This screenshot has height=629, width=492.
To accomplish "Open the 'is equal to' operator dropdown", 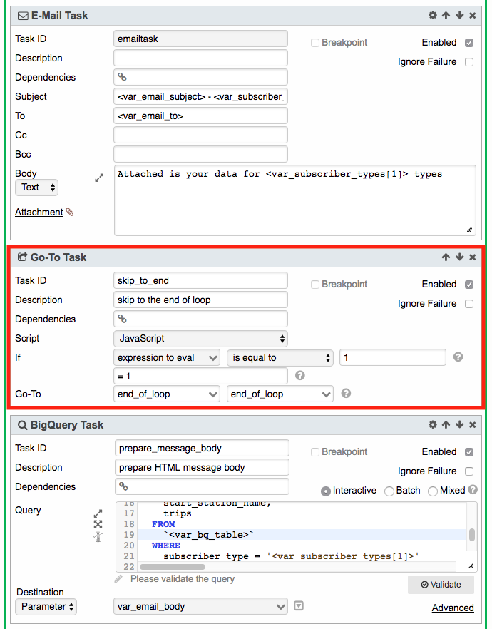I will [x=280, y=357].
